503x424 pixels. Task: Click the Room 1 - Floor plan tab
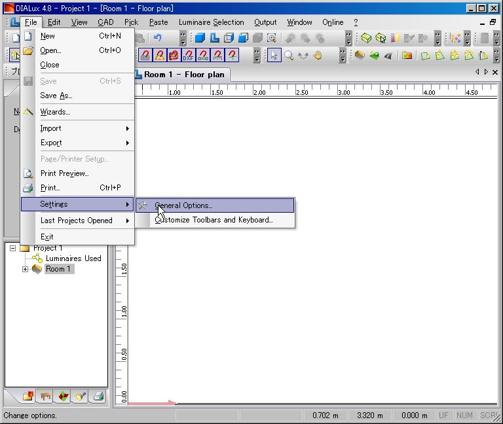pos(181,75)
